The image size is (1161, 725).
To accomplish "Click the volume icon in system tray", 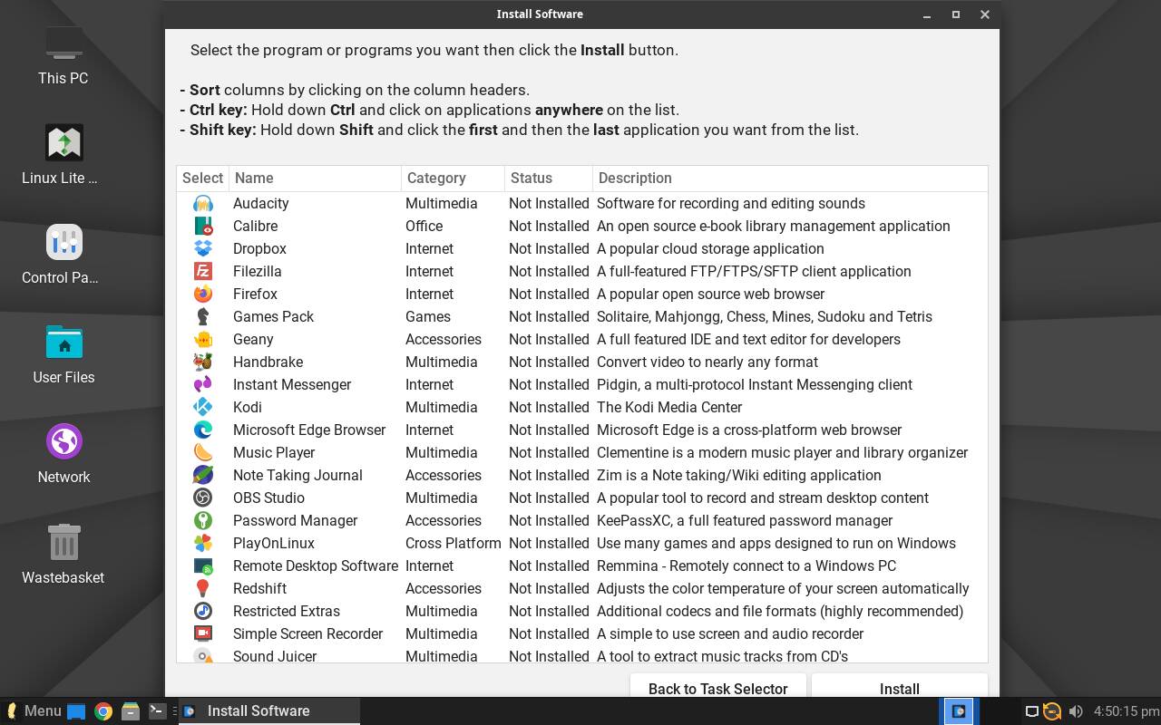I will pyautogui.click(x=1076, y=711).
